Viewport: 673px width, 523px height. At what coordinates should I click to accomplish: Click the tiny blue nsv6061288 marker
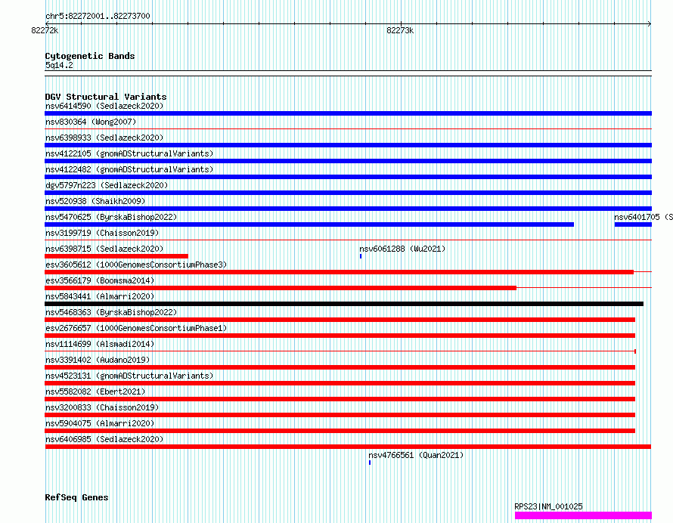point(361,256)
